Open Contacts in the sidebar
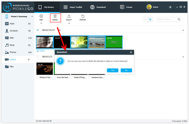This screenshot has height=124, width=189. (18, 31)
